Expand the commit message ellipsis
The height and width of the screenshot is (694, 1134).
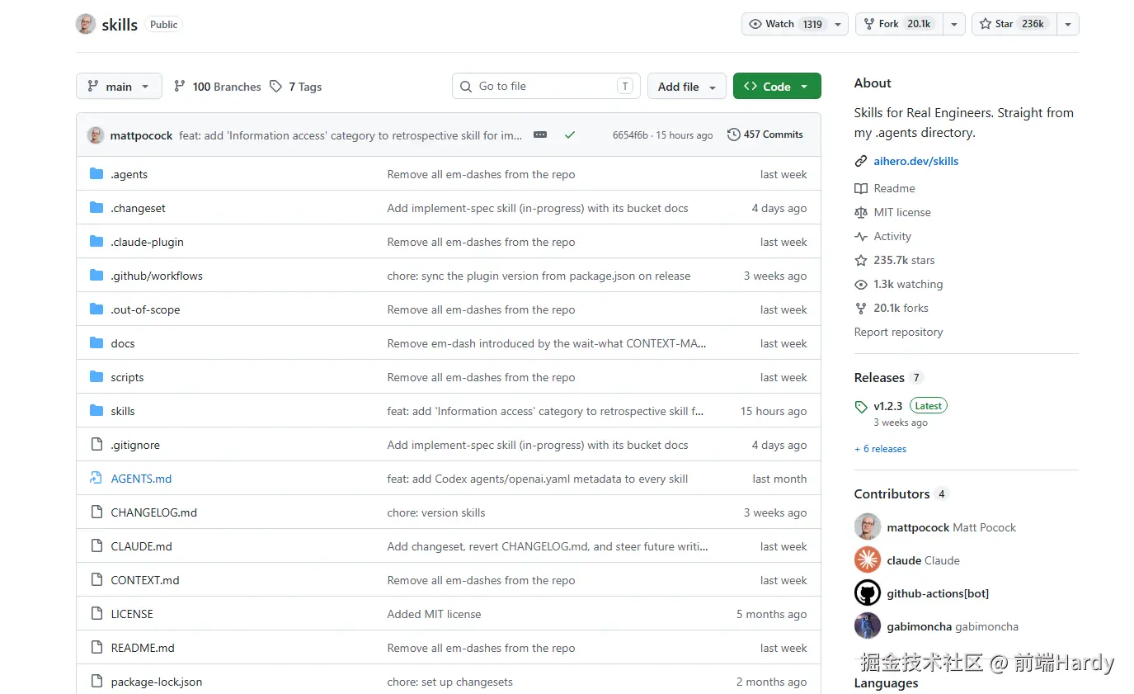point(540,135)
